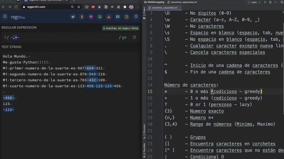Click the zoom magnifier in address bar
Viewport: 284px width, 159px height.
pos(72,7)
